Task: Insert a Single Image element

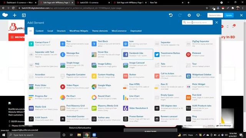Action: coord(75,65)
